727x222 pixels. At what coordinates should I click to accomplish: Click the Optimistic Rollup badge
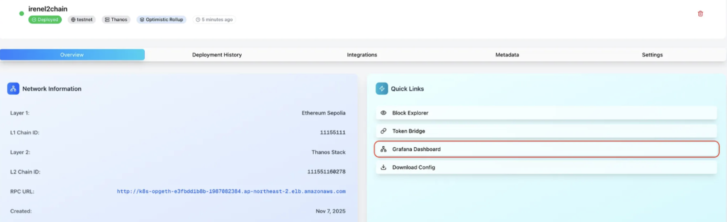pyautogui.click(x=161, y=20)
